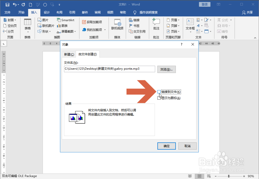Viewport: 259px width, 179px height.
Task: Switch to the Home (开始) tab
Action: click(x=21, y=12)
